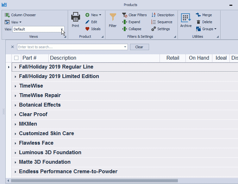Image resolution: width=238 pixels, height=184 pixels.
Task: Click the horizontal scrollbar thumb
Action: 94,181
